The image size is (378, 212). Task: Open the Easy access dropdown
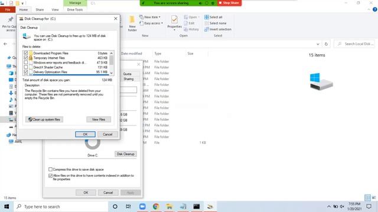click(151, 24)
